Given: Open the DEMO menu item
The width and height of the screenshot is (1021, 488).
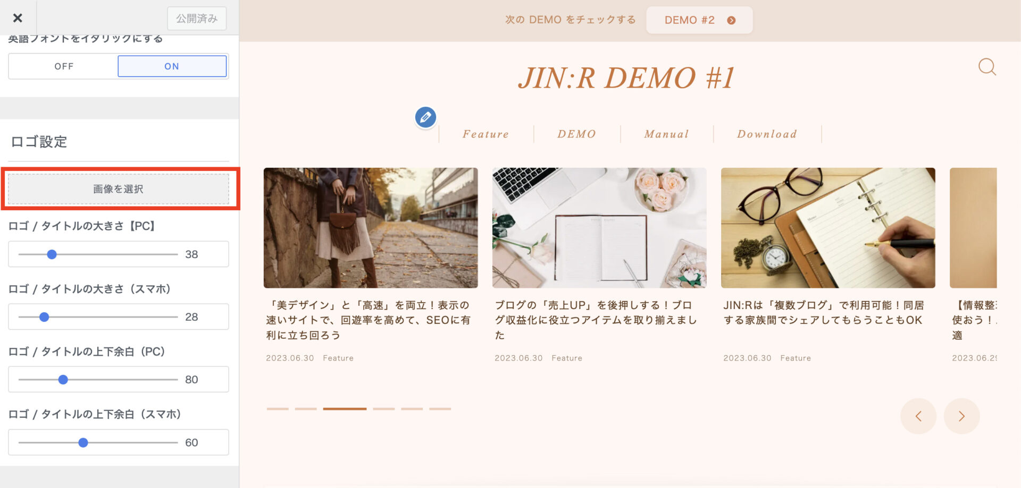Looking at the screenshot, I should 576,134.
